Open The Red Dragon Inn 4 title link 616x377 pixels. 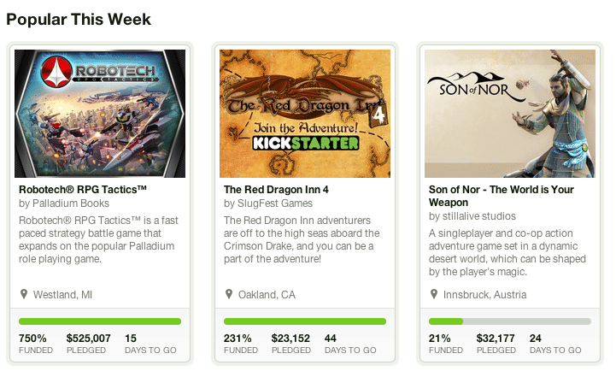click(278, 190)
